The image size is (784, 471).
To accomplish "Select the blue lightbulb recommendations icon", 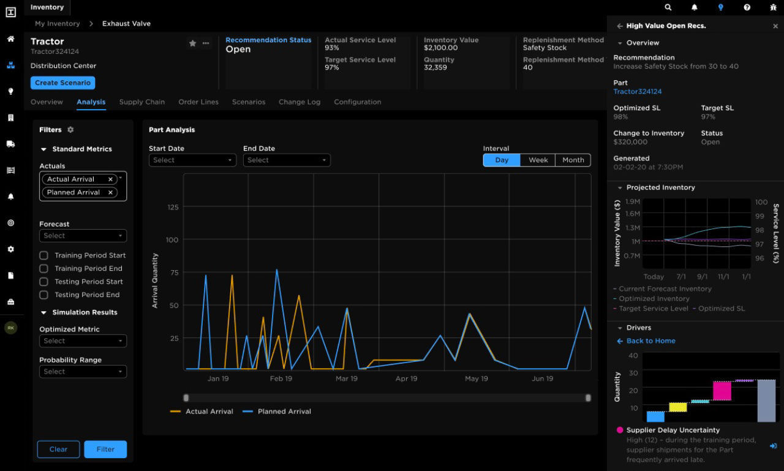I will coord(720,7).
